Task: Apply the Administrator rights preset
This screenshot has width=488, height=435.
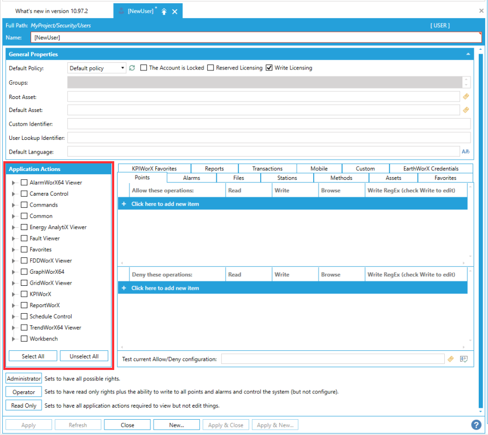Action: (23, 378)
